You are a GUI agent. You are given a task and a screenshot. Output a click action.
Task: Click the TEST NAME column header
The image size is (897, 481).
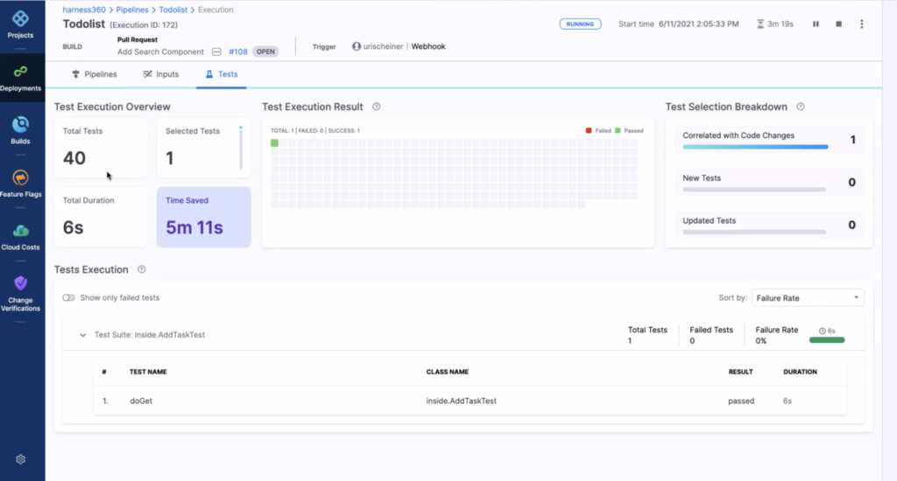148,372
